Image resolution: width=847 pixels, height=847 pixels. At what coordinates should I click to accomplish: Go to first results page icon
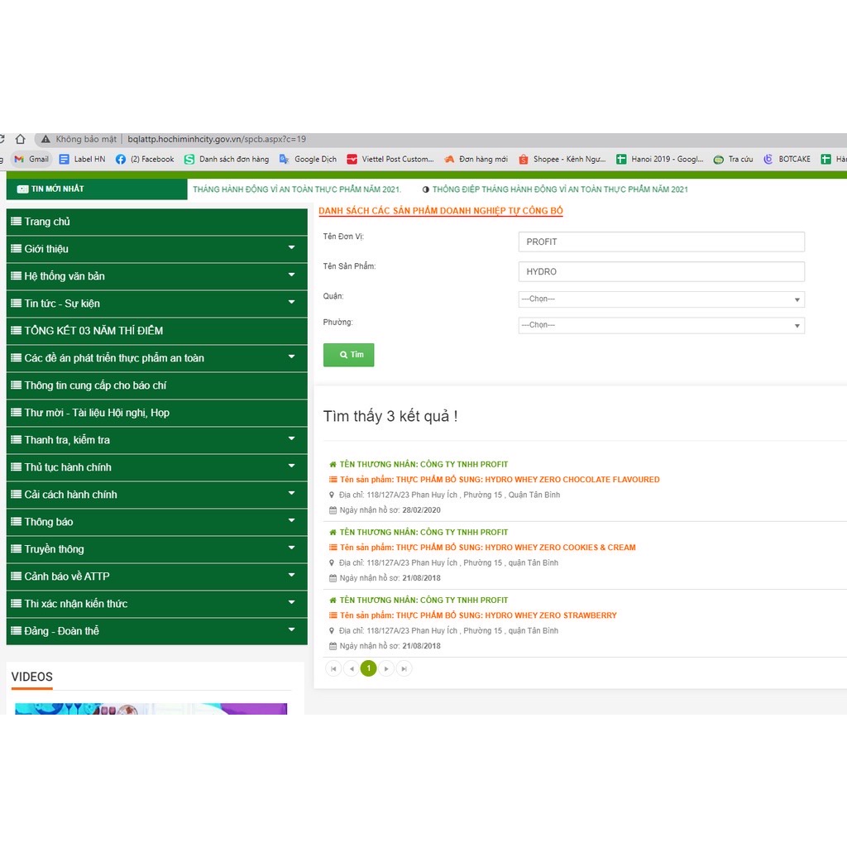click(333, 668)
